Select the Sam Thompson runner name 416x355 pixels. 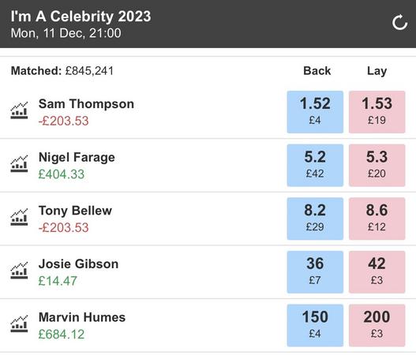click(x=86, y=103)
